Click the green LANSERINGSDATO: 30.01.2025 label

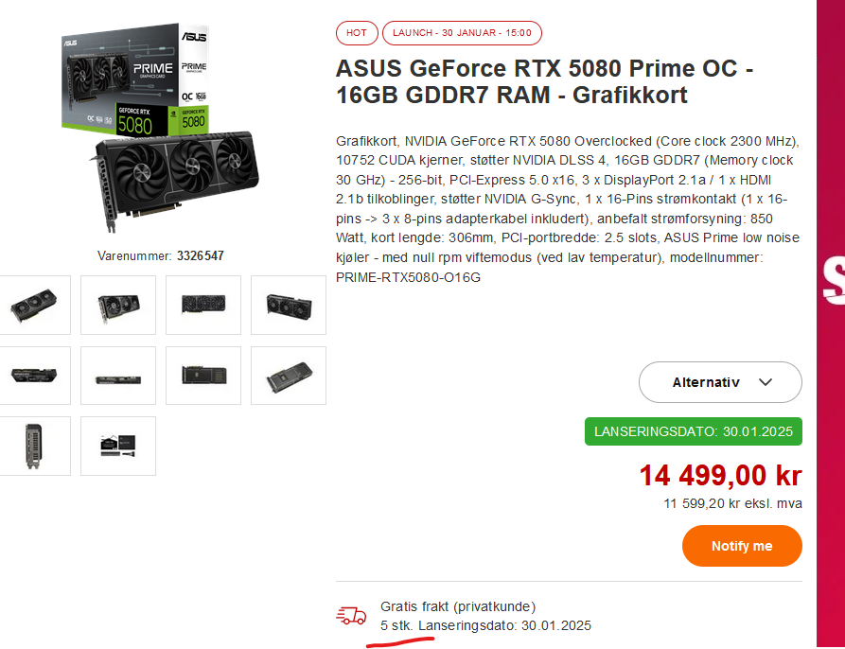click(x=693, y=431)
